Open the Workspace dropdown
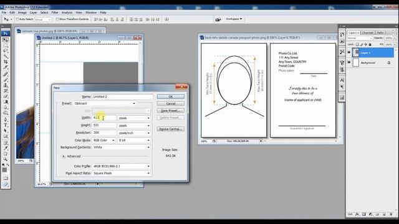 (x=234, y=19)
